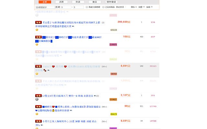This screenshot has width=207, height=129.
Task: Click the 推薦 badge on the 2,127元 listing
Action: pyautogui.click(x=38, y=95)
